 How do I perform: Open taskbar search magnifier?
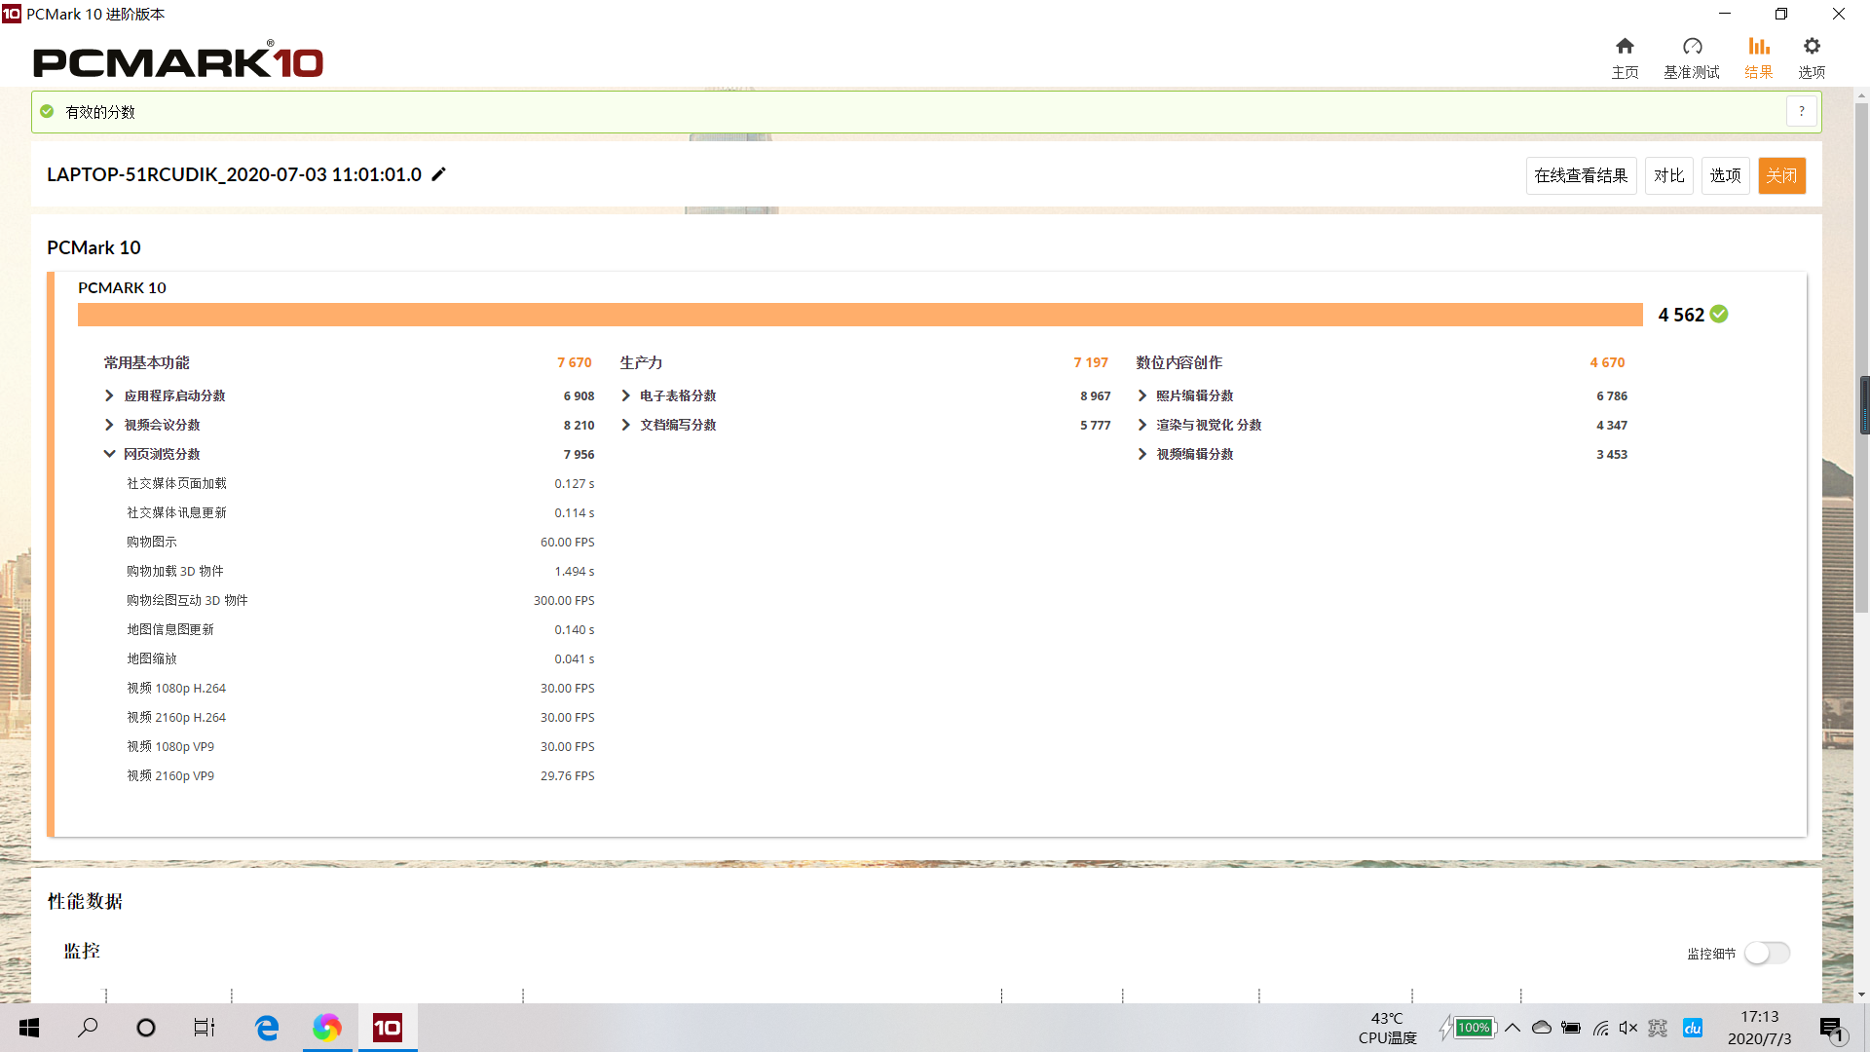point(88,1028)
